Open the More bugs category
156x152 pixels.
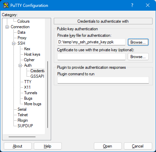click(33, 104)
